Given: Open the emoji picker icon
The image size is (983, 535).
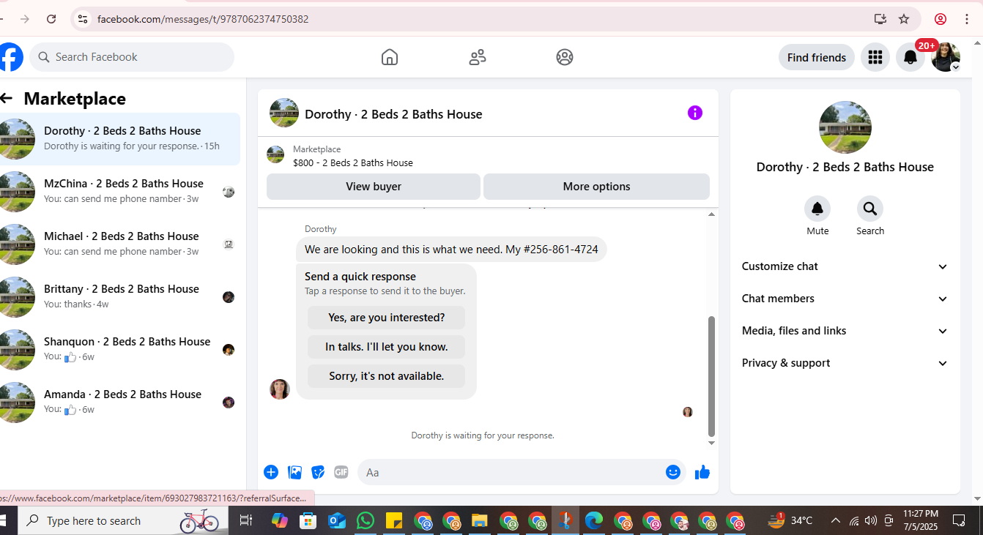Looking at the screenshot, I should (x=673, y=472).
